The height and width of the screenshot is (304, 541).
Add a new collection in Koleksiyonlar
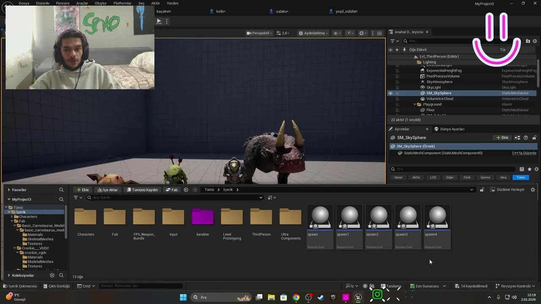tap(52, 275)
